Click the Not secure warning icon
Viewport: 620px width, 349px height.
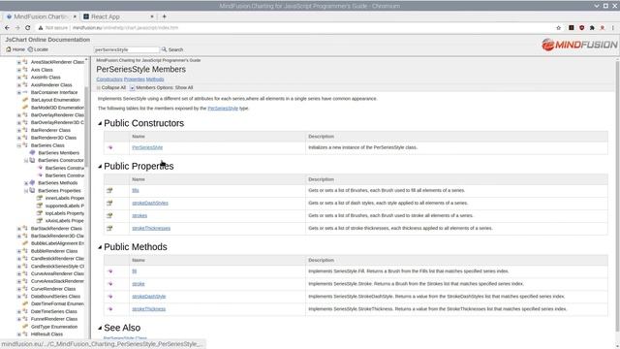[x=41, y=28]
